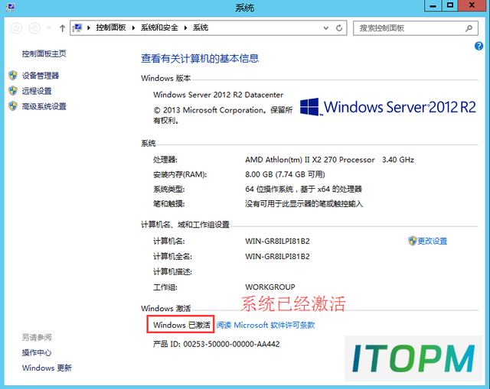Click shield icon beside 远程设置
This screenshot has height=389, width=490.
(13, 91)
